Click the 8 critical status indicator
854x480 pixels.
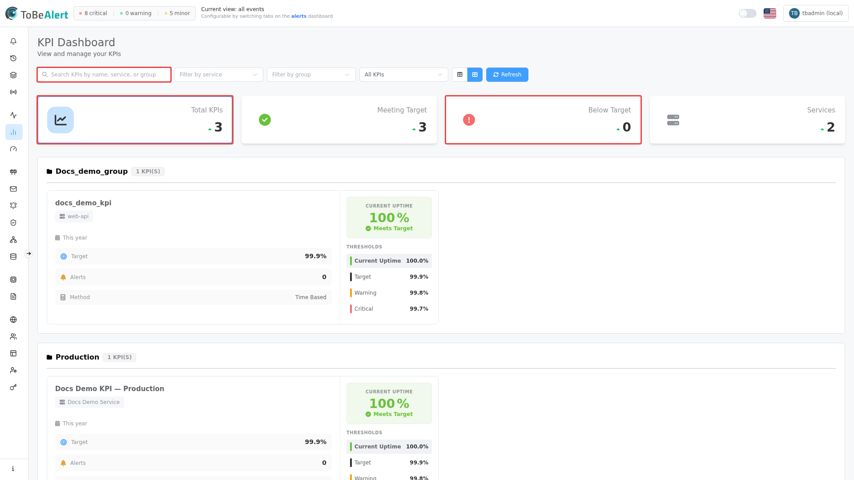tap(93, 13)
